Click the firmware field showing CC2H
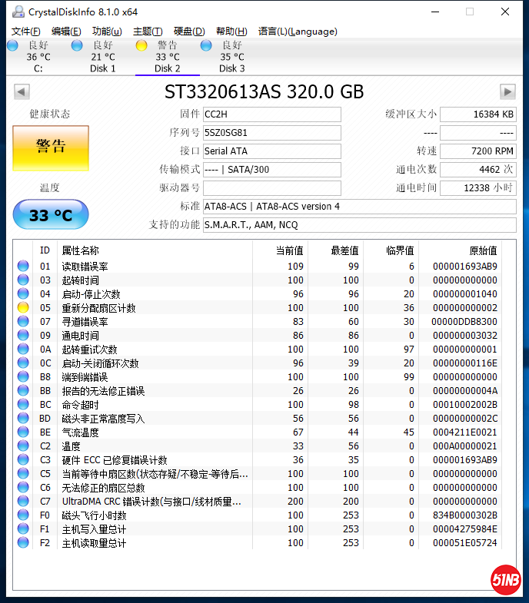This screenshot has width=529, height=603. coord(271,114)
